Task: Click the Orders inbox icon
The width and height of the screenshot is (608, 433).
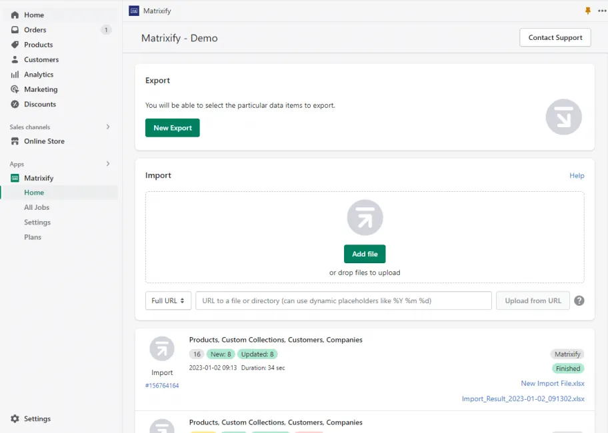Action: [x=15, y=30]
